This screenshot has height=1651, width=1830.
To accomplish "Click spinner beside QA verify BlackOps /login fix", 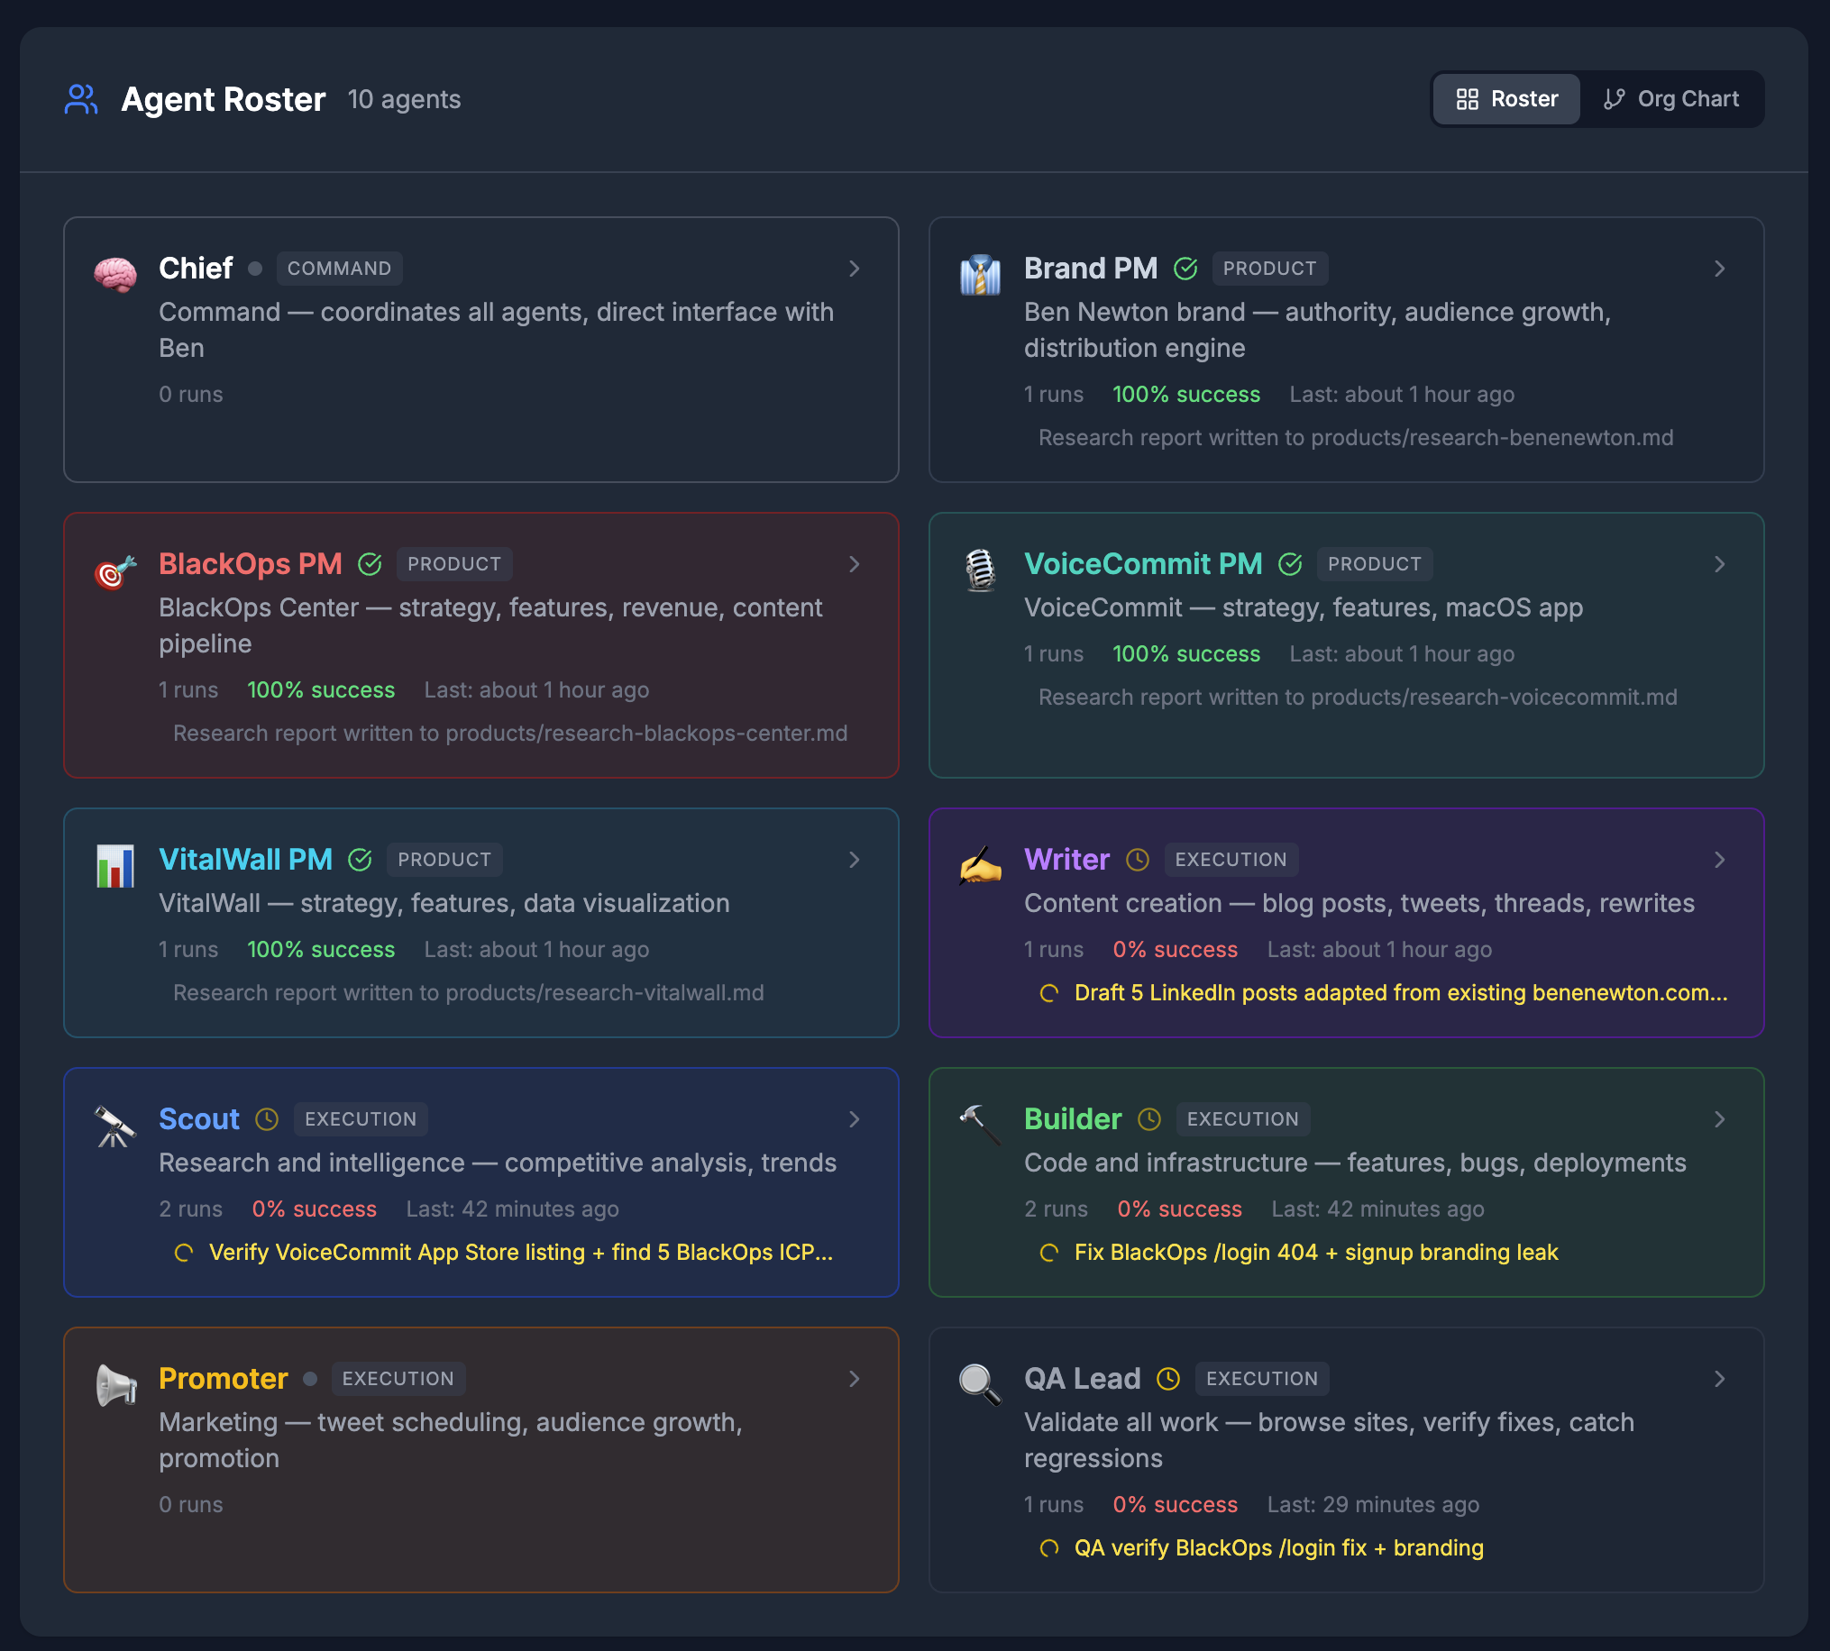I will [x=1048, y=1548].
